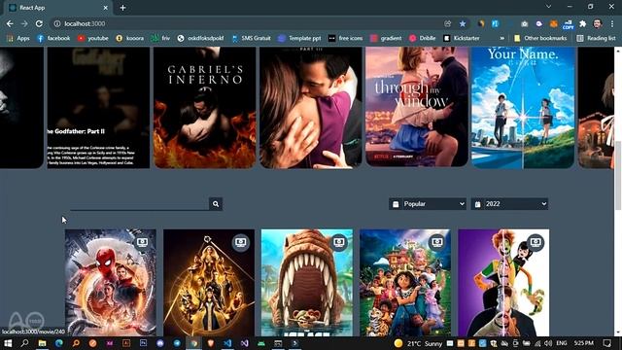622x350 pixels.
Task: Reload the page
Action: [39, 23]
